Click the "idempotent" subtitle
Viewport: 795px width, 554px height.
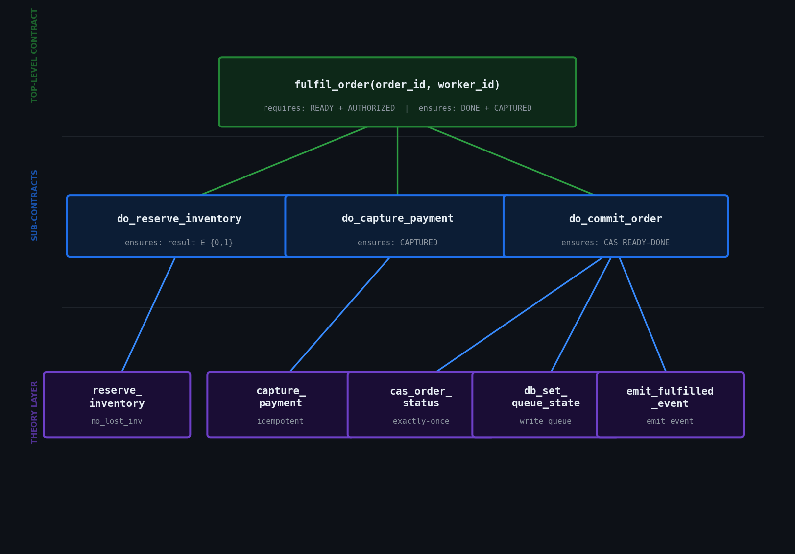point(280,421)
